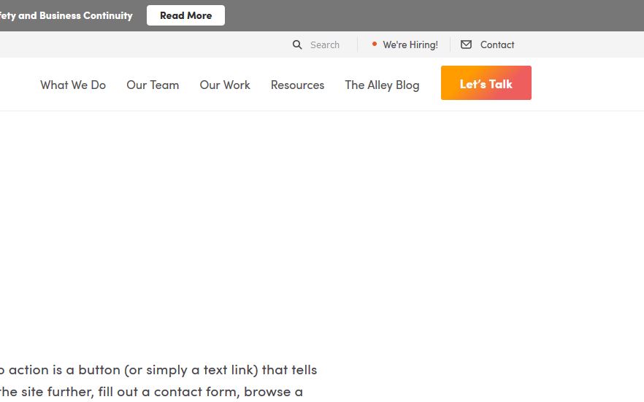Focus the Search text field
644x402 pixels.
pyautogui.click(x=325, y=45)
